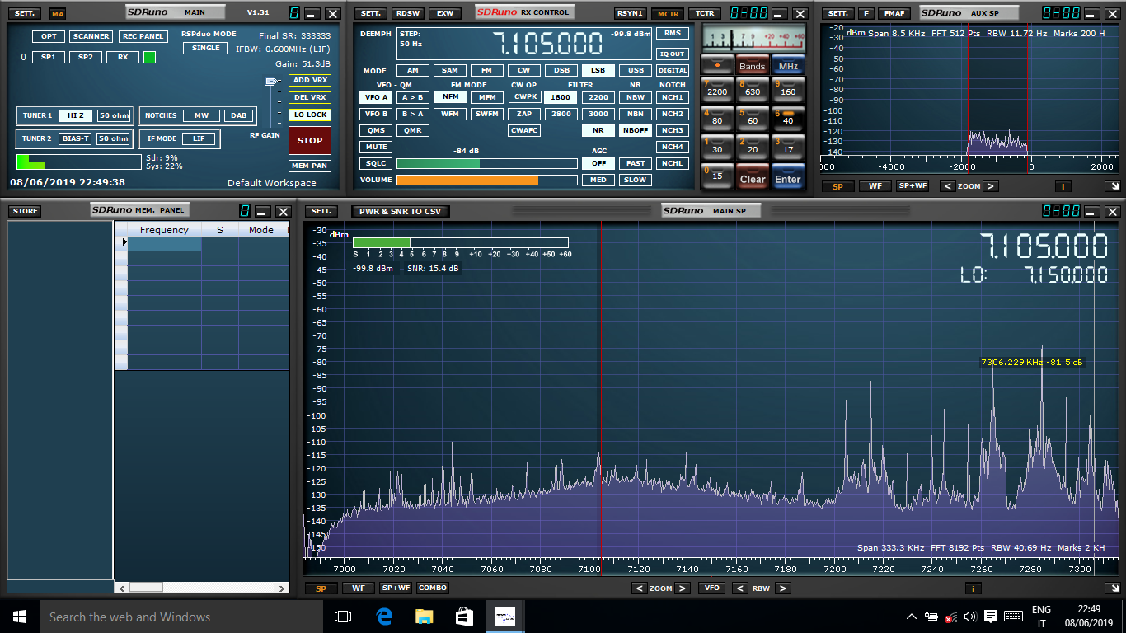The height and width of the screenshot is (633, 1126).
Task: Click the volume speaker icon in system tray
Action: coord(970,617)
